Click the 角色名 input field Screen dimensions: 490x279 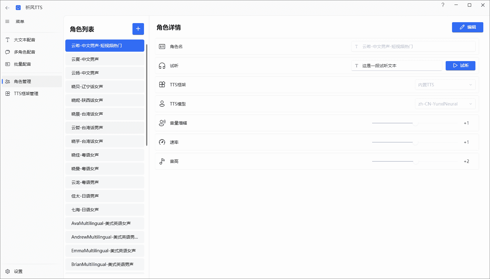pyautogui.click(x=413, y=46)
